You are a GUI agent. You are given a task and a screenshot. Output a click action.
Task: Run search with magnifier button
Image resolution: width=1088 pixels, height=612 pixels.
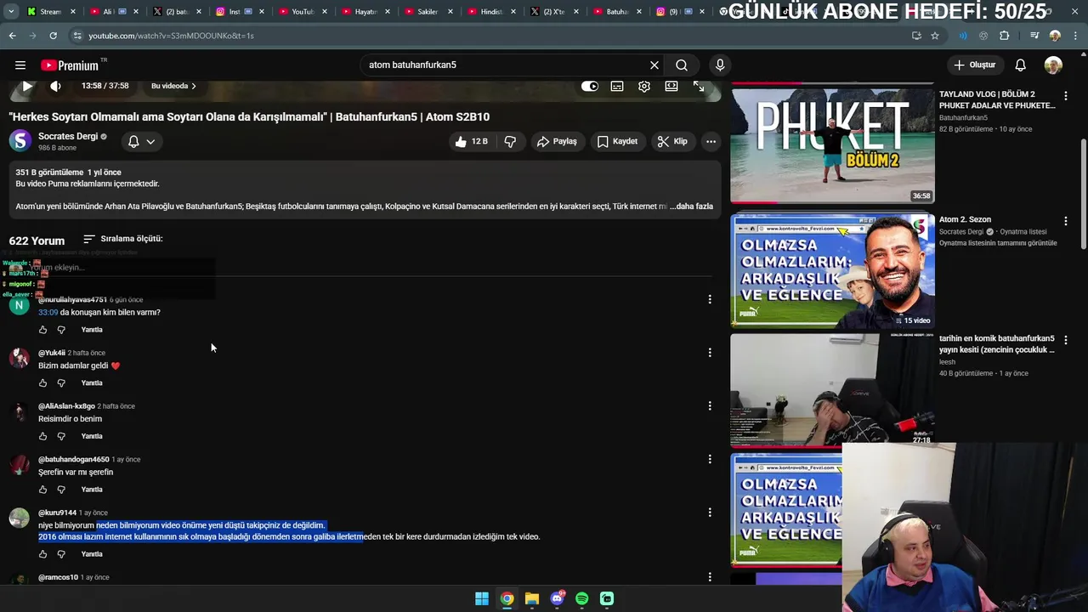pyautogui.click(x=682, y=65)
